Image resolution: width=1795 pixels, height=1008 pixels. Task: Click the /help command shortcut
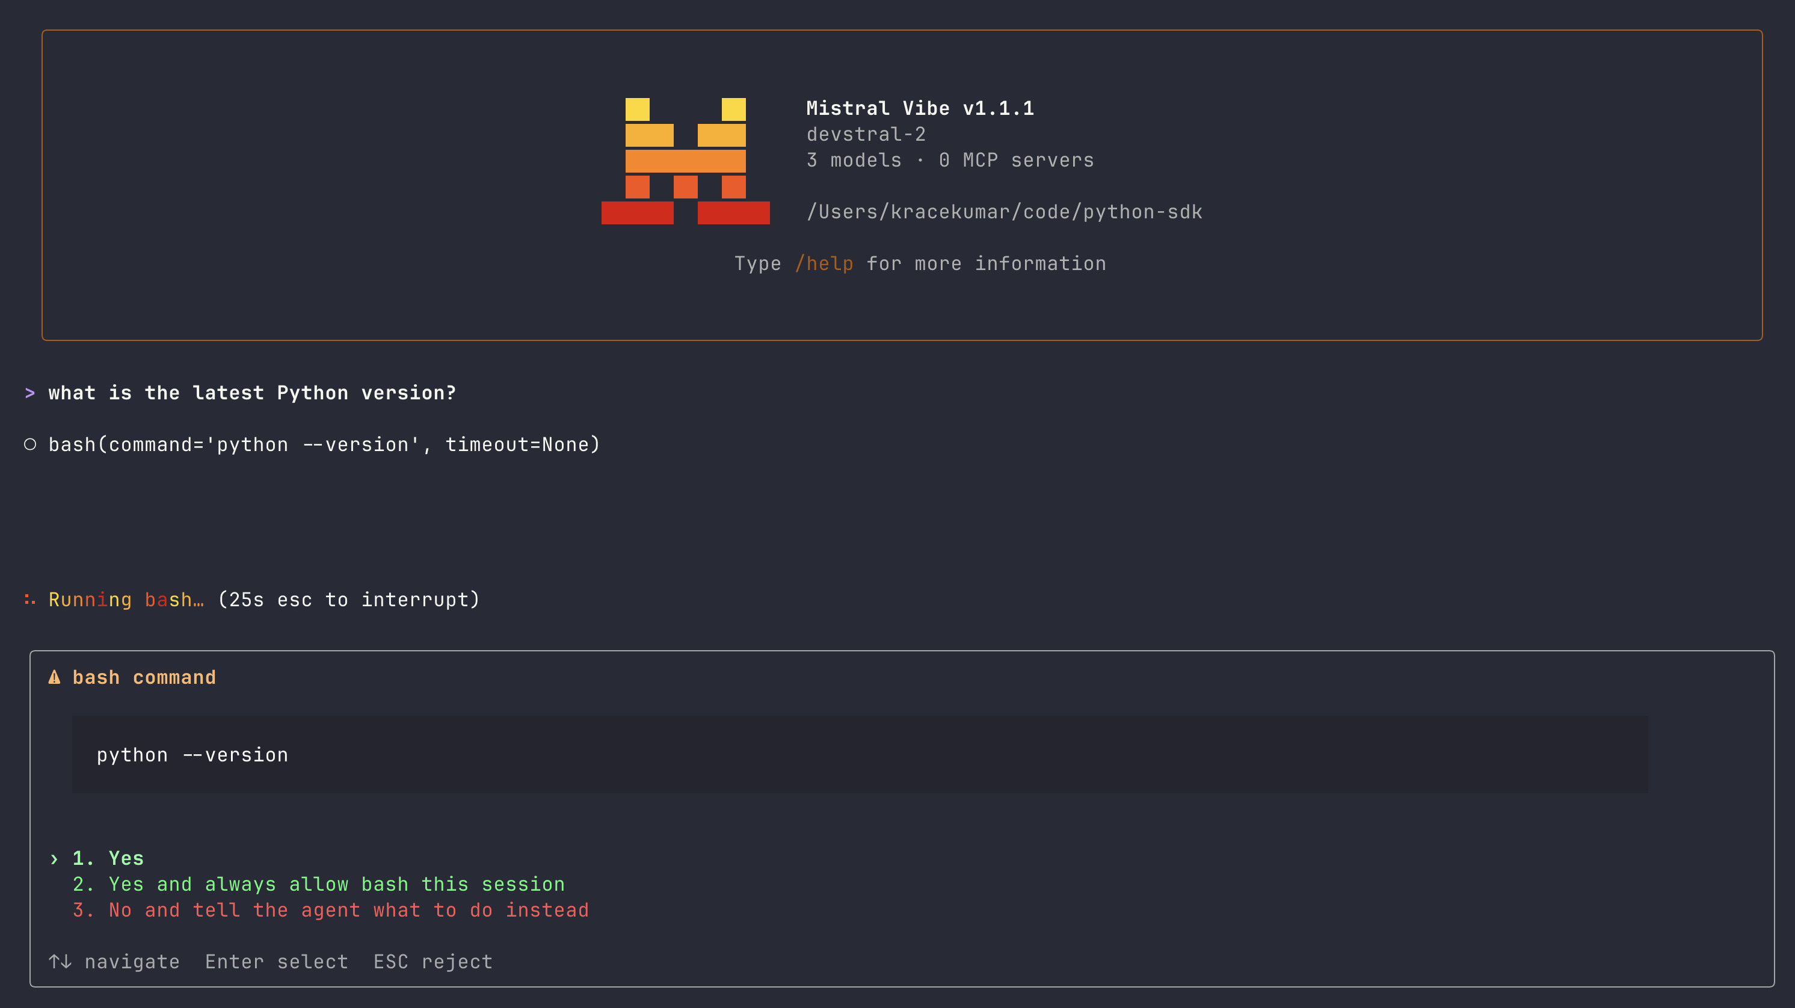click(x=825, y=263)
